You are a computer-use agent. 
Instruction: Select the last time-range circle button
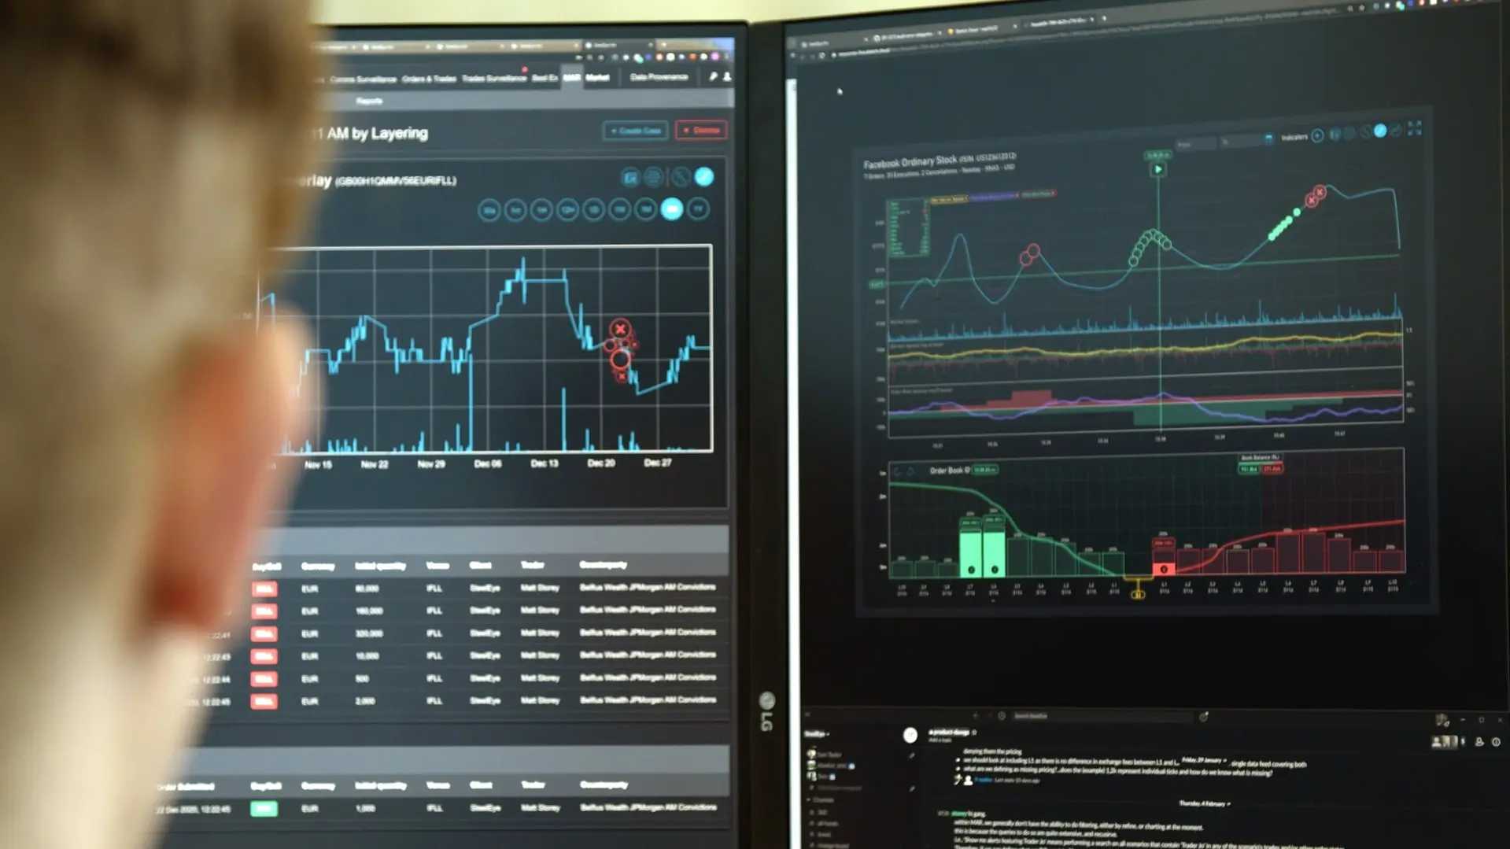(699, 209)
